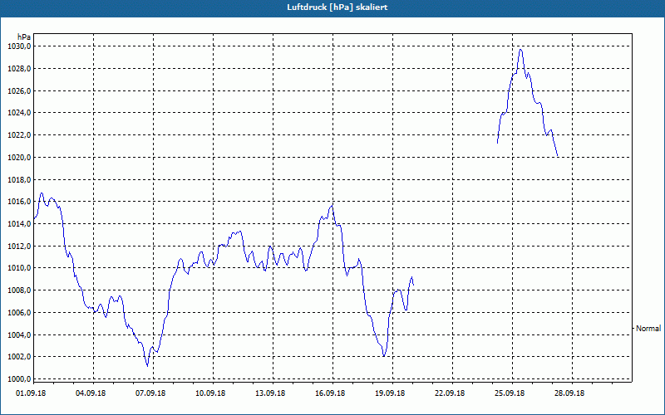The width and height of the screenshot is (665, 415).
Task: Click the 1006,0 axis value
Action: [19, 313]
